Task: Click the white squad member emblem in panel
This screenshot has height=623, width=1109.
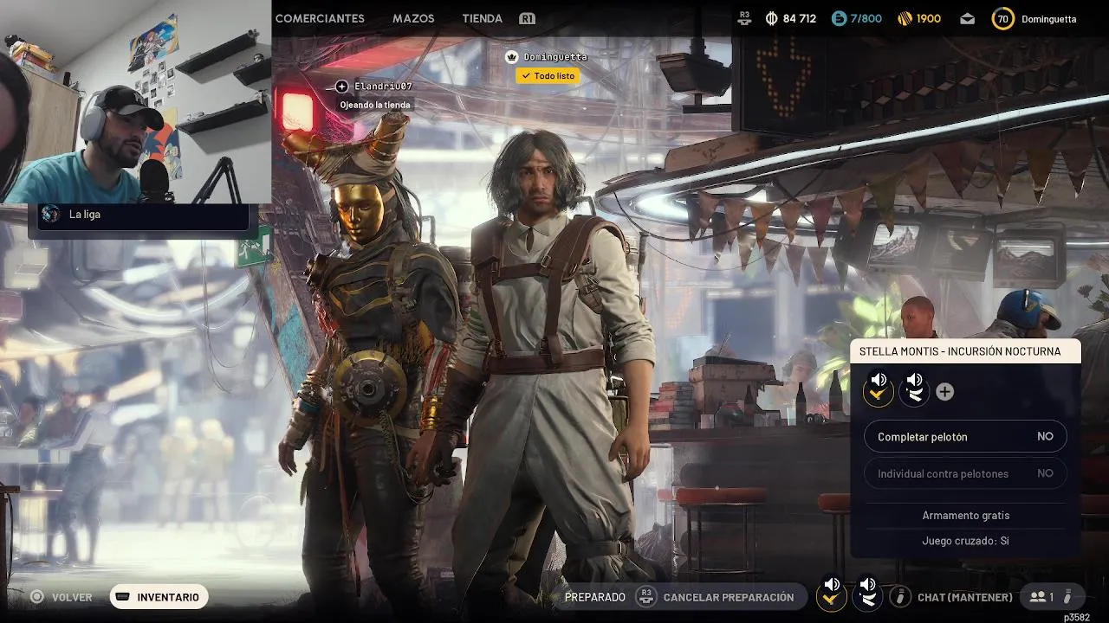Action: click(x=914, y=395)
